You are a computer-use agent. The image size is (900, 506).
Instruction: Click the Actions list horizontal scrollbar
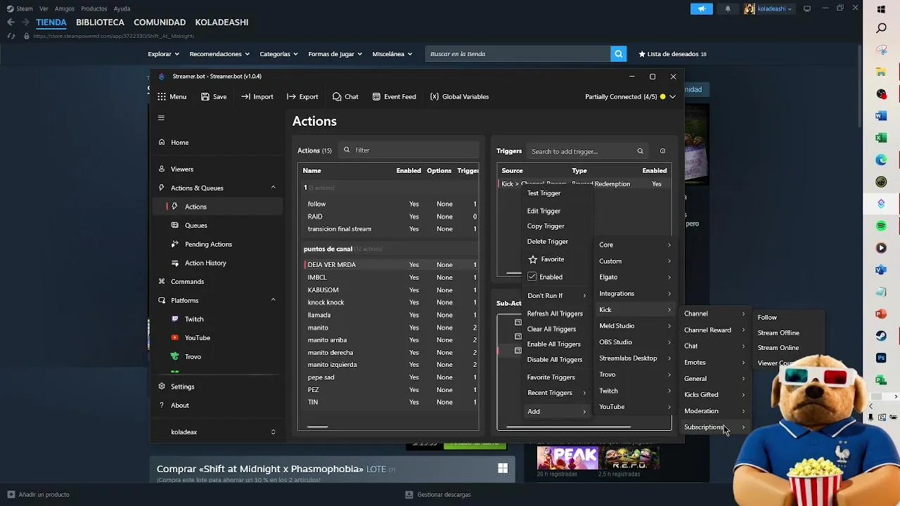pyautogui.click(x=318, y=427)
